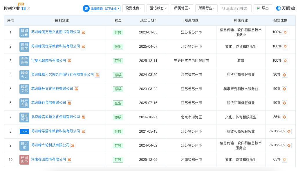
Task: Open 苏州峰火轮科技有限公司 link
Action: coord(50,145)
